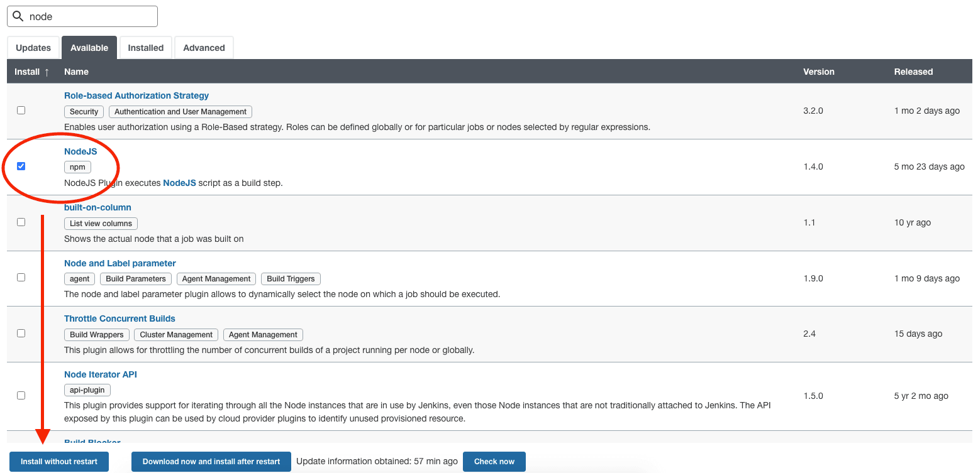The width and height of the screenshot is (978, 473).
Task: Follow the NodeJS link in the description
Action: 179,183
